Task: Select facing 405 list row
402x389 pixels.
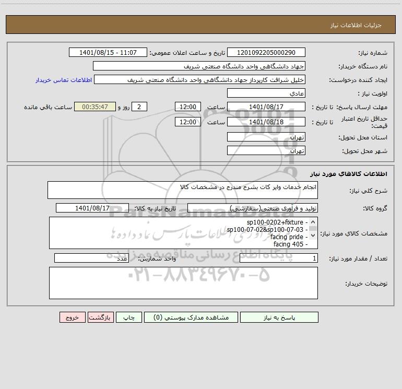Action: click(x=290, y=244)
